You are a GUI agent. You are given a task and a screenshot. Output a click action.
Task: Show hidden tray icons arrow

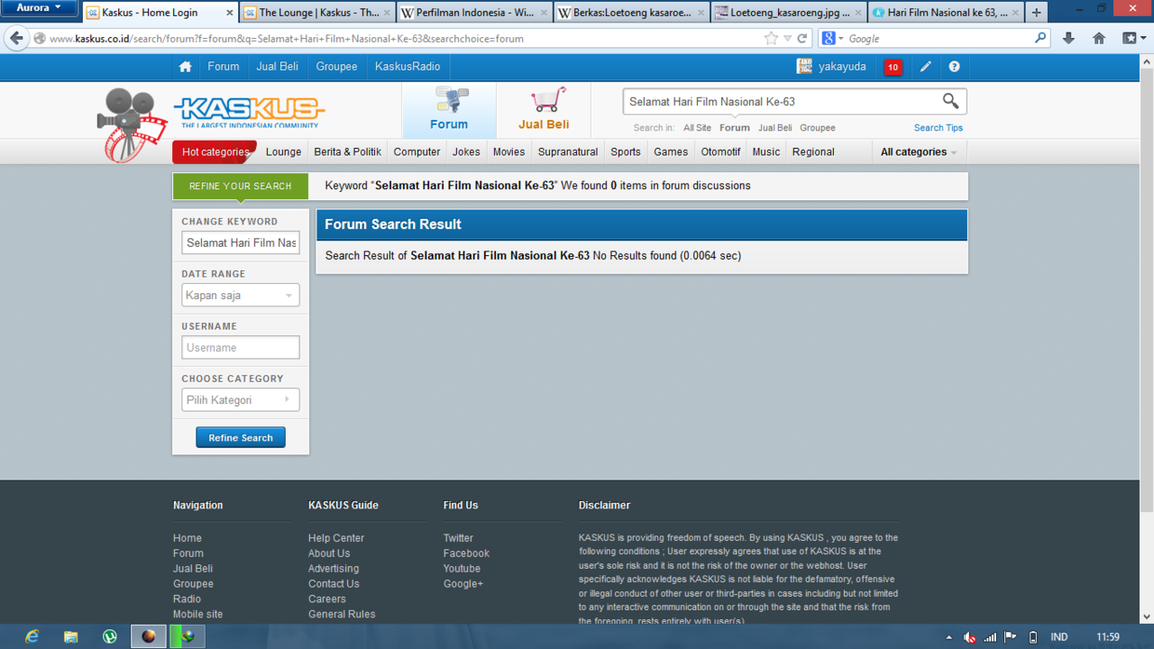(x=948, y=637)
